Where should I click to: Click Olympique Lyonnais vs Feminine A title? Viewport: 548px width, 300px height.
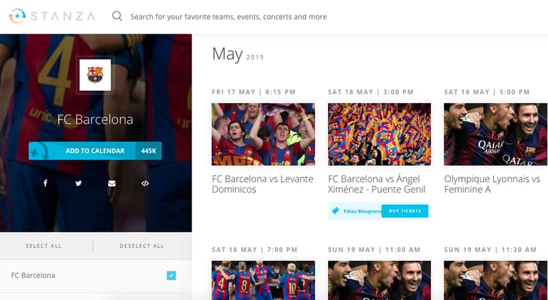tap(492, 184)
